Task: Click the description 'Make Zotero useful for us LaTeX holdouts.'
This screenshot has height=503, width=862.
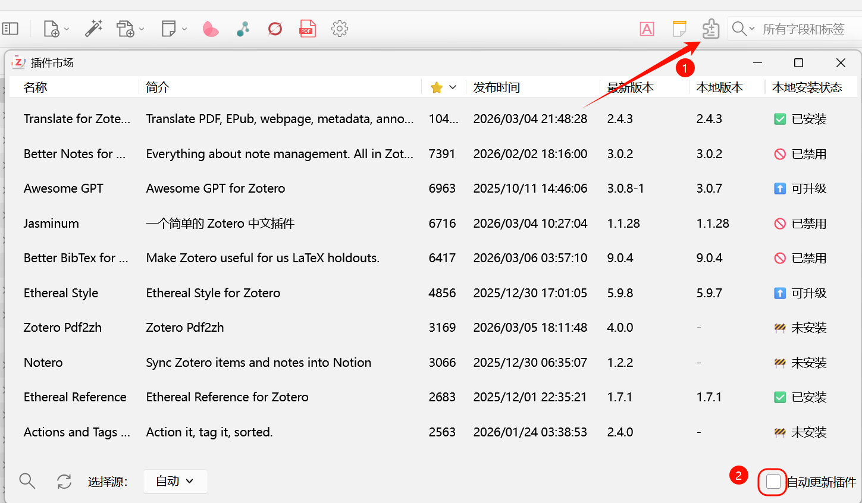Action: point(263,258)
